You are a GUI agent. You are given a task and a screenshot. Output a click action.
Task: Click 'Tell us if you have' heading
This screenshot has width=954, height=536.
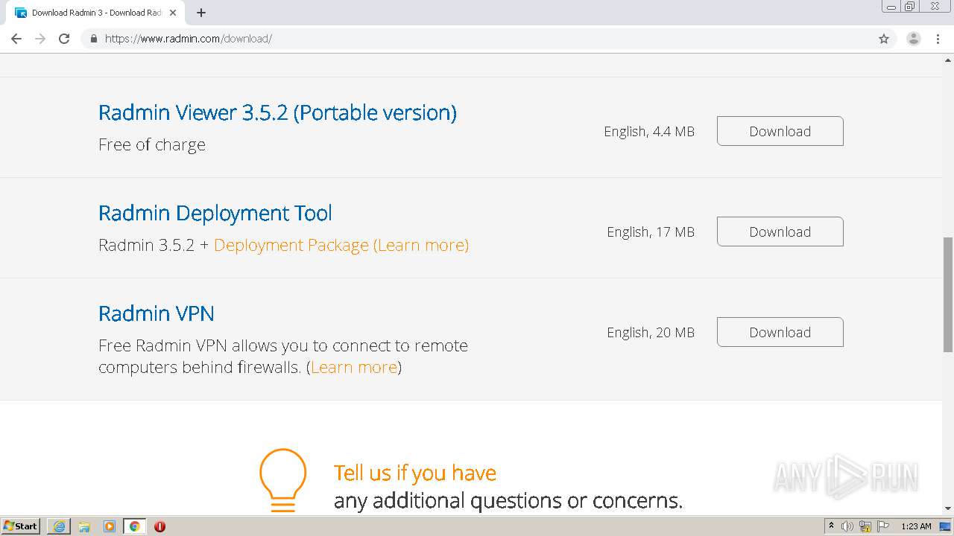[x=415, y=473]
